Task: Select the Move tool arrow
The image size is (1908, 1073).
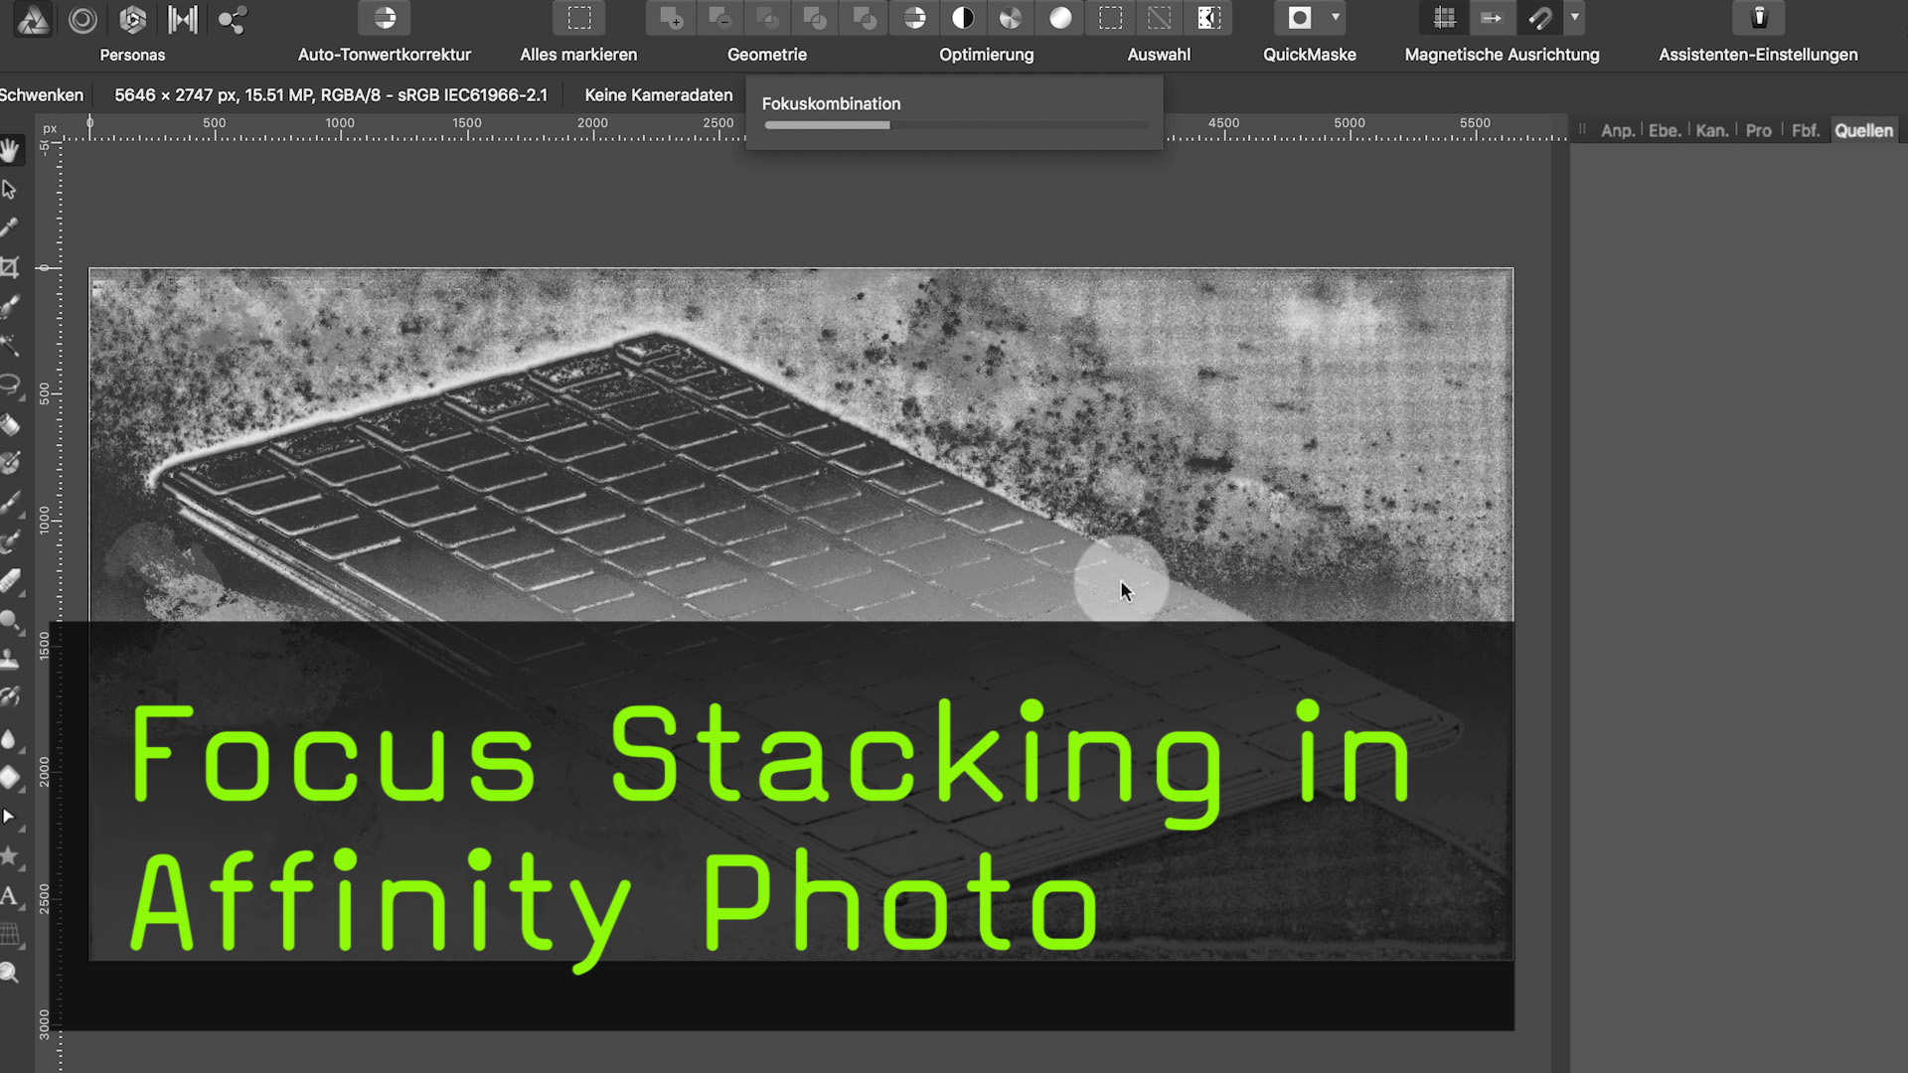Action: coord(10,190)
